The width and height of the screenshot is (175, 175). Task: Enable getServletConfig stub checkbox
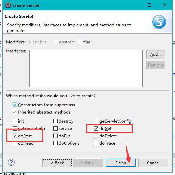[96, 121]
